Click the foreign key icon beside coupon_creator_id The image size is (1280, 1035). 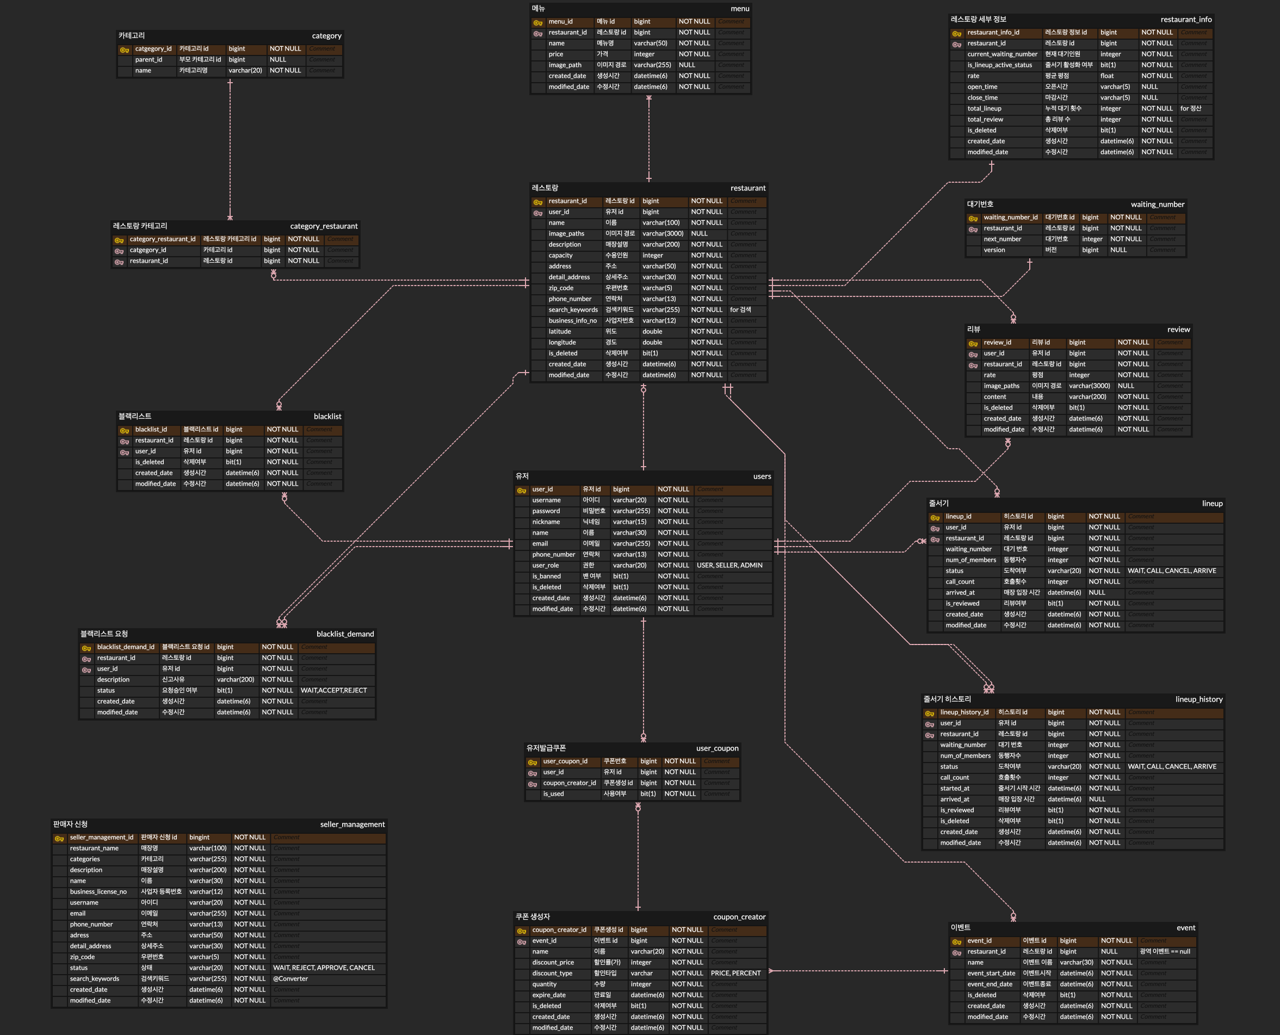pos(533,784)
